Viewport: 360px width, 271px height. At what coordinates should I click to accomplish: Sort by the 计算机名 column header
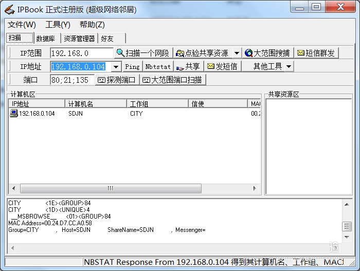[96, 104]
